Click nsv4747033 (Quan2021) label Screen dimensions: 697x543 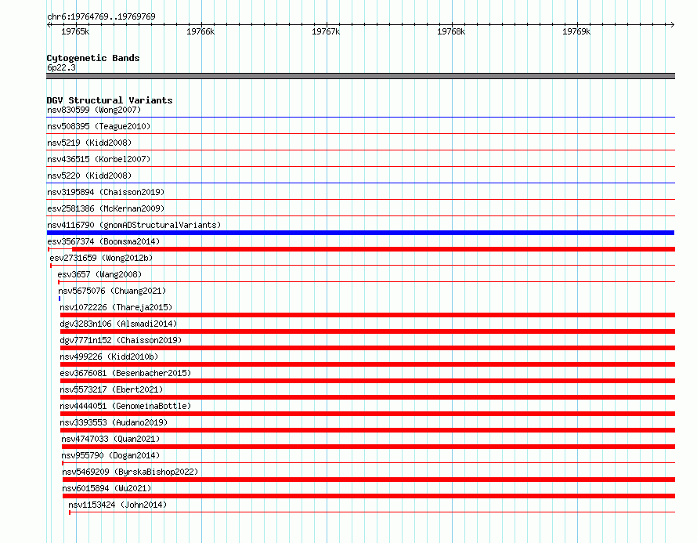pos(110,439)
